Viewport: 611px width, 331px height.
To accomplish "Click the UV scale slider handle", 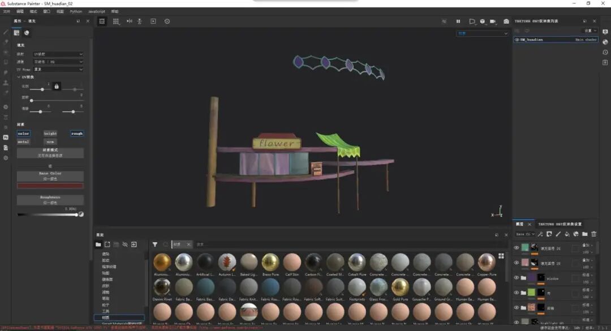I will 42,89.
